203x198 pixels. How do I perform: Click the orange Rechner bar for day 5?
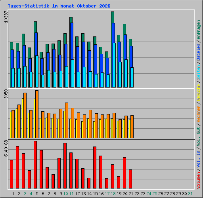[37, 114]
